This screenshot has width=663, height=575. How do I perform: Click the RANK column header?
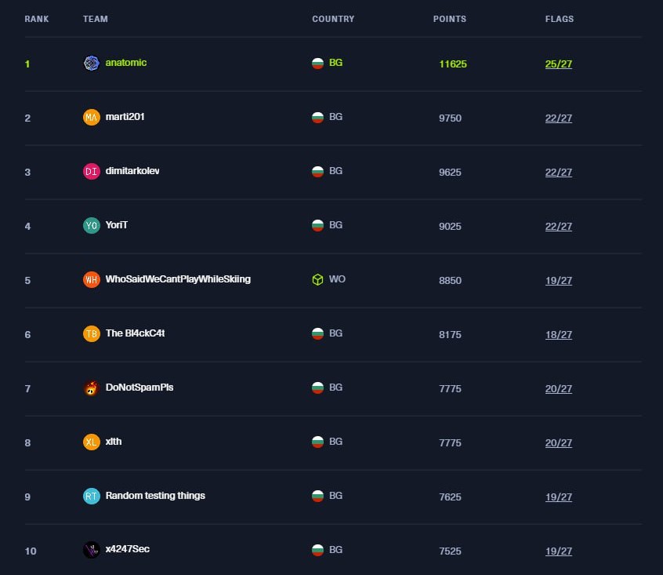pyautogui.click(x=37, y=19)
